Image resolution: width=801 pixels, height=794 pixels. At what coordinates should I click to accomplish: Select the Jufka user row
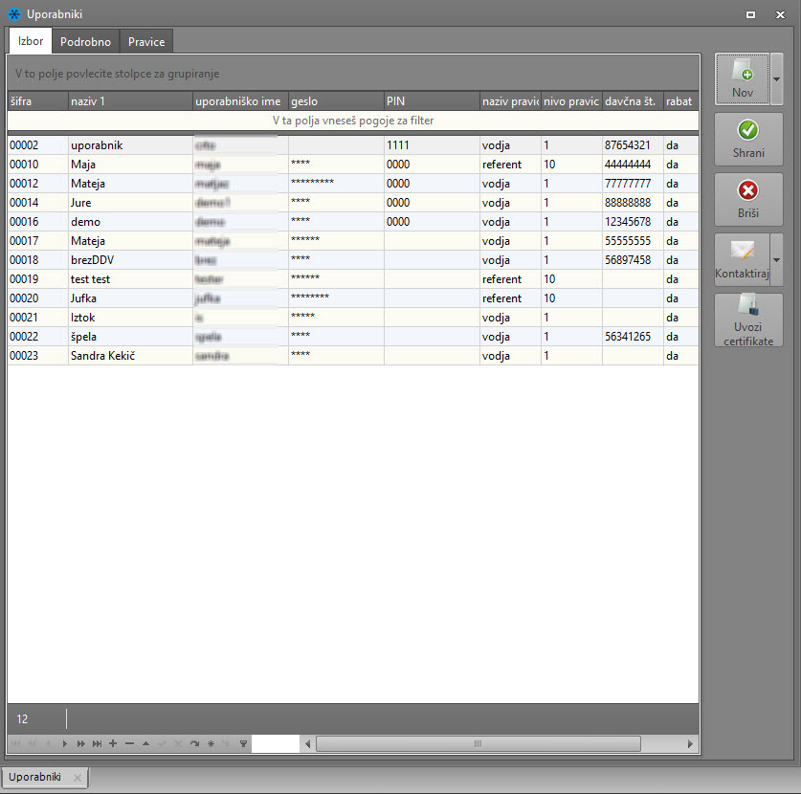pos(353,298)
